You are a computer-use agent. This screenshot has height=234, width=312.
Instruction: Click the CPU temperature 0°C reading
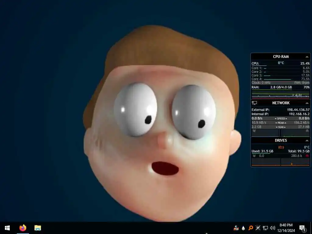[x=281, y=63]
